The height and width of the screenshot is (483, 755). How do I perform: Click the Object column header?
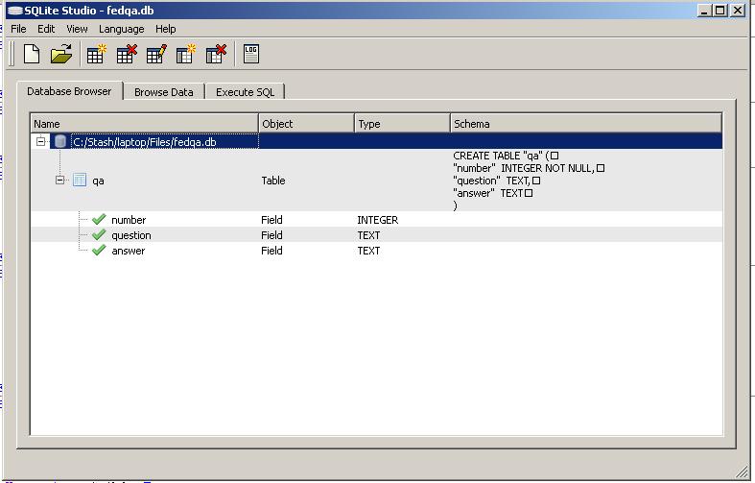(306, 124)
